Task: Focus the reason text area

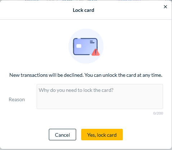Action: (x=100, y=97)
